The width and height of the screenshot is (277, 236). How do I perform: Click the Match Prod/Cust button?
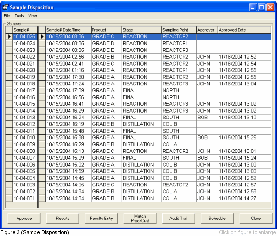140,219
